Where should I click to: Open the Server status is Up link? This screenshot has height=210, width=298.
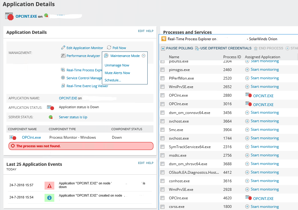tap(73, 117)
